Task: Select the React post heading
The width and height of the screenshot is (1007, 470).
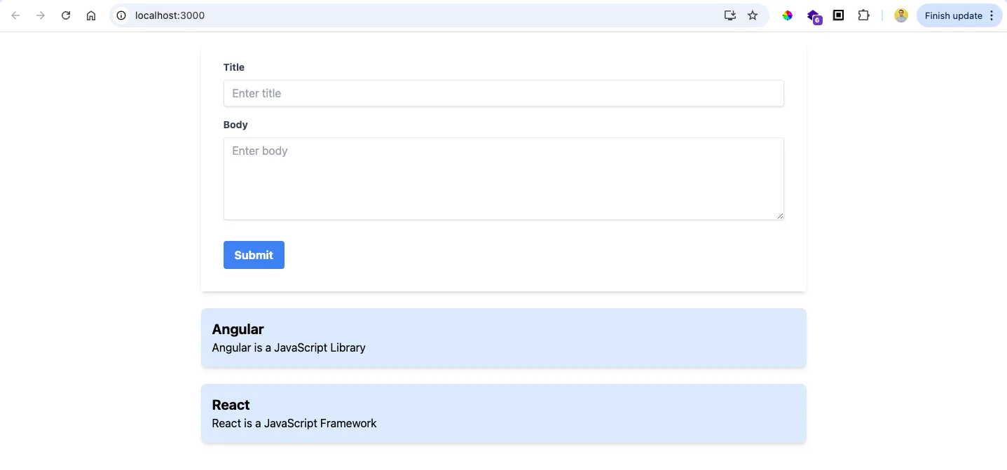Action: point(231,405)
